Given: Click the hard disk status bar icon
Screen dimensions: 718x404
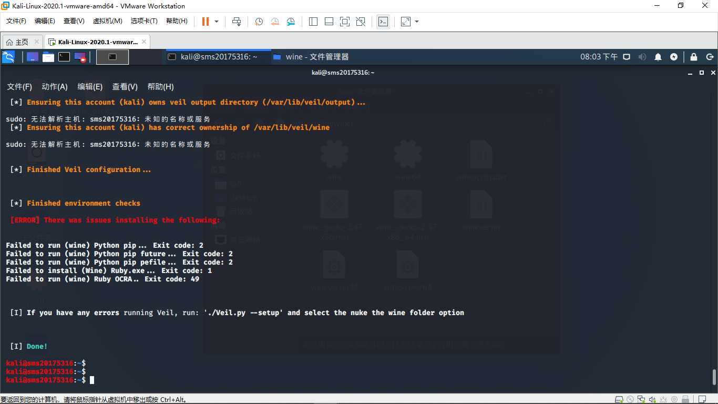Looking at the screenshot, I should 619,400.
